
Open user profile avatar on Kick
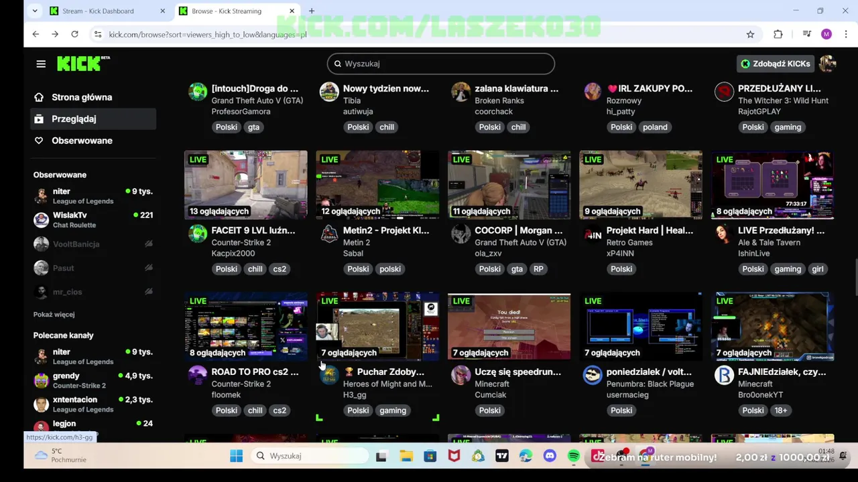tap(827, 64)
